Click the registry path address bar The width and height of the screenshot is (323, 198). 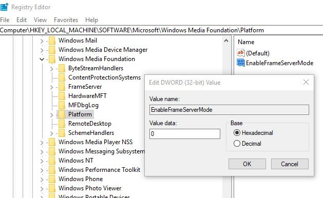[x=161, y=30]
